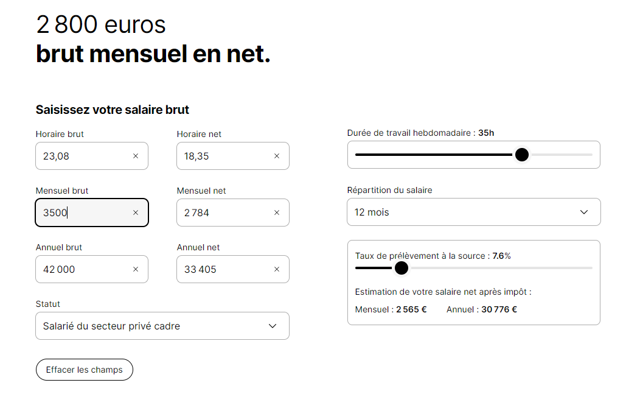
Task: Clear the Mensuel net field value
Action: [277, 213]
